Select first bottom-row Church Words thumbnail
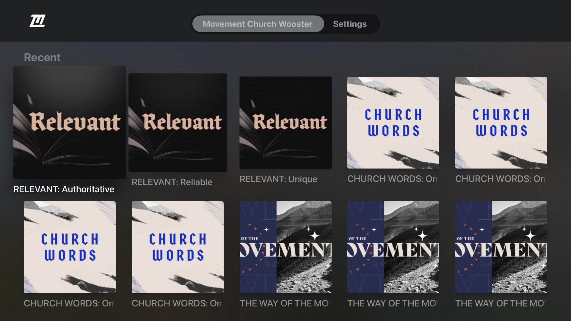 [x=70, y=247]
